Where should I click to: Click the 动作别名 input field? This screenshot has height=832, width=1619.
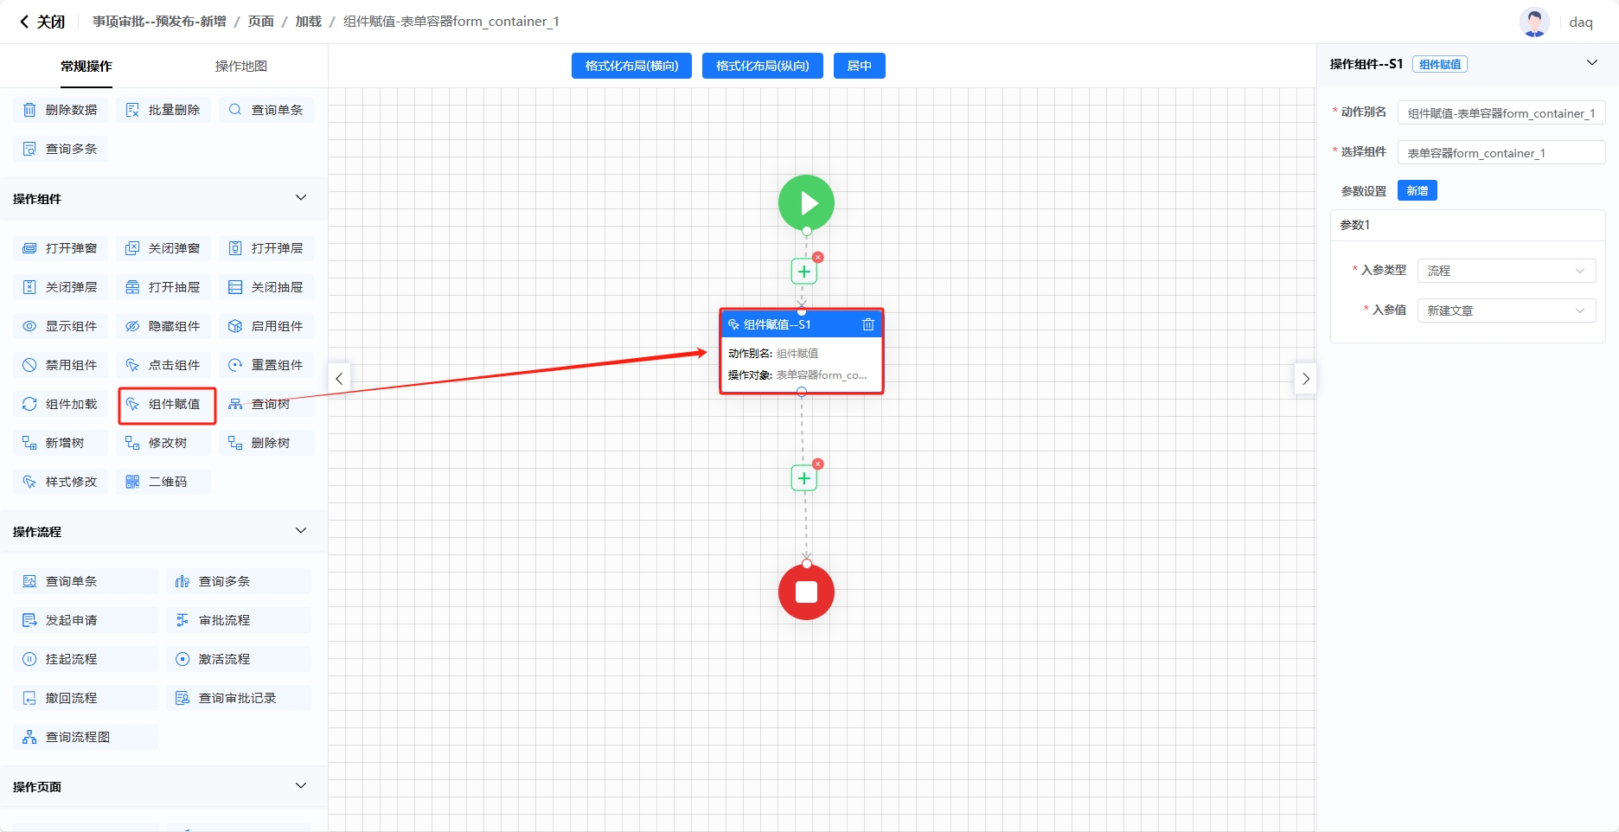[x=1501, y=113]
